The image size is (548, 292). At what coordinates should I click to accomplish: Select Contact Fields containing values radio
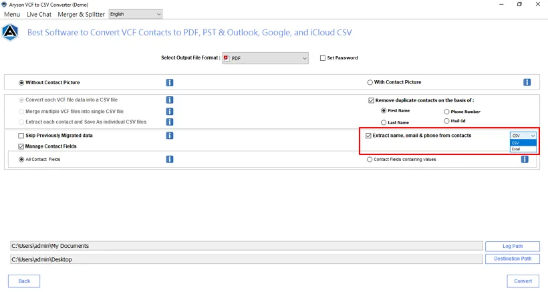click(370, 160)
